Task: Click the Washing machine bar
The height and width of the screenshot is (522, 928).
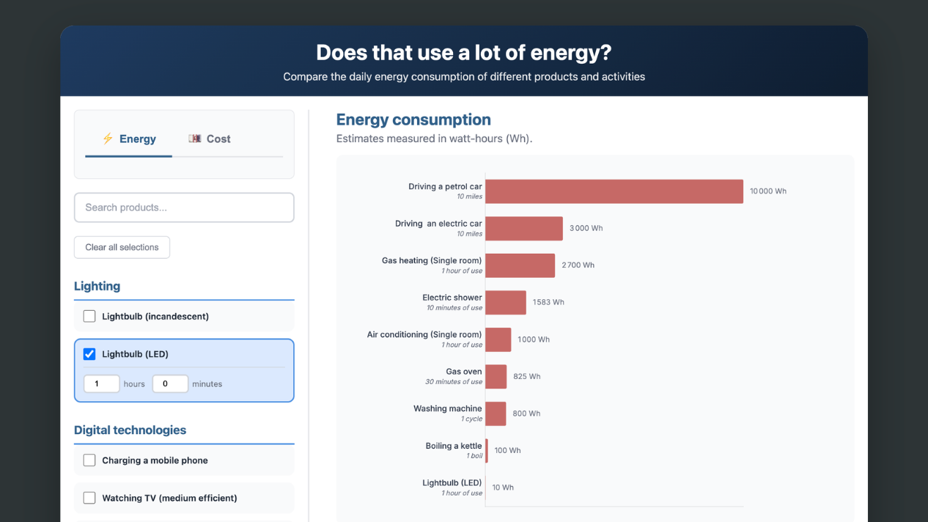Action: pyautogui.click(x=496, y=413)
